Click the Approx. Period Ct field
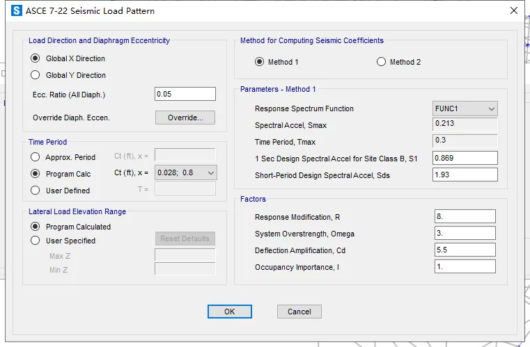The height and width of the screenshot is (347, 530). pos(185,155)
